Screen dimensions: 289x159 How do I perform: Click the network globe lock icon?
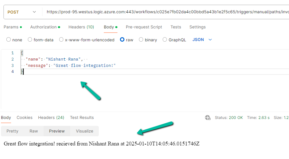[x=208, y=117]
